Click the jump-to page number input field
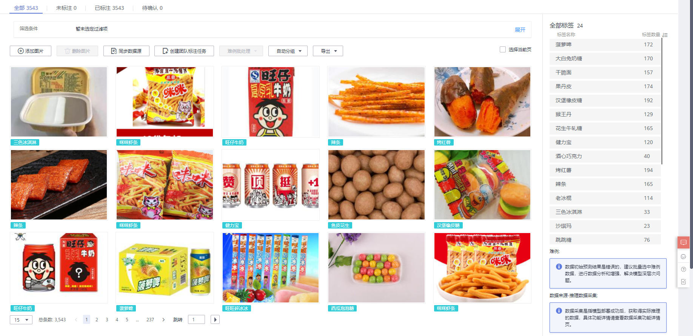 point(196,319)
